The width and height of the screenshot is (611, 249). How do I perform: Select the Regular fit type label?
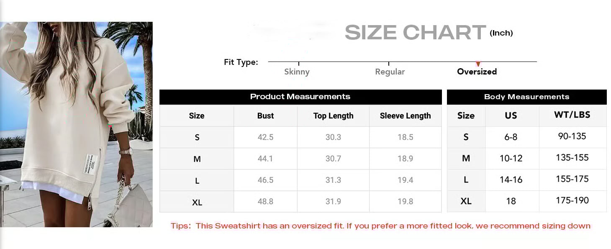390,72
